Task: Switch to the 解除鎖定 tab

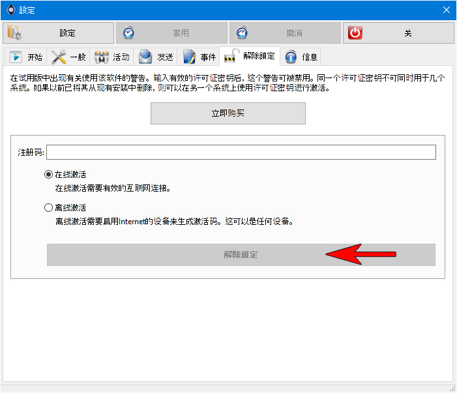Action: pos(250,55)
